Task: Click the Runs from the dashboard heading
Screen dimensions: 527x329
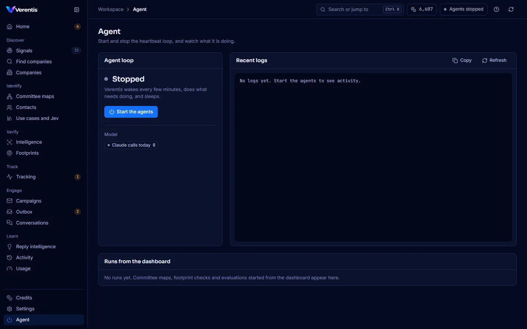Action: pos(137,261)
